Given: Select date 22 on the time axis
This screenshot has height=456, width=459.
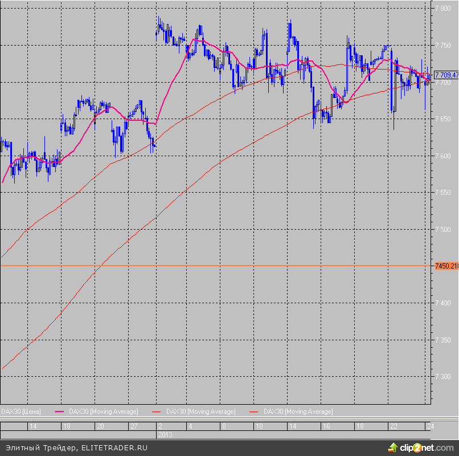Looking at the screenshot, I should (x=393, y=426).
